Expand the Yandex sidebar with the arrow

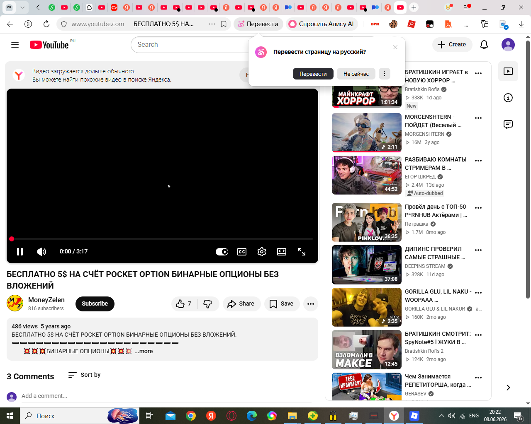pyautogui.click(x=508, y=388)
